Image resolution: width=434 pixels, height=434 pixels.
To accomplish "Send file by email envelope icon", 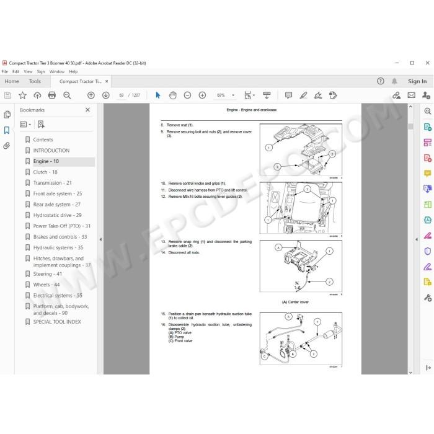I will pyautogui.click(x=411, y=95).
